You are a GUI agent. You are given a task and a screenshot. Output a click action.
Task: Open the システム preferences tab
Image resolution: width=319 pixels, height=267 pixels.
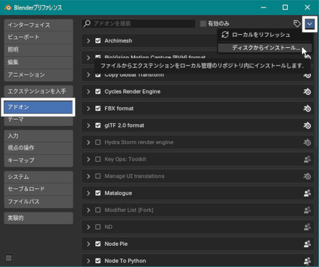click(39, 177)
